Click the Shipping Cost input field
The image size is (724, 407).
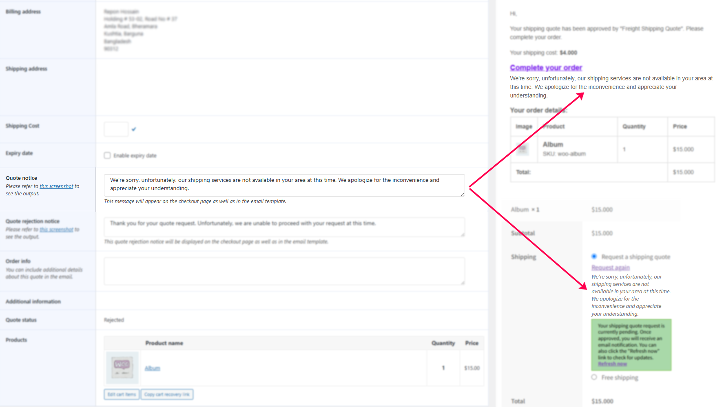[116, 129]
